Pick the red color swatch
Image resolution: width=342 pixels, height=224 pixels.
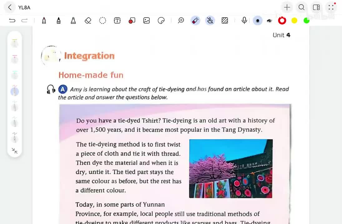pyautogui.click(x=282, y=21)
